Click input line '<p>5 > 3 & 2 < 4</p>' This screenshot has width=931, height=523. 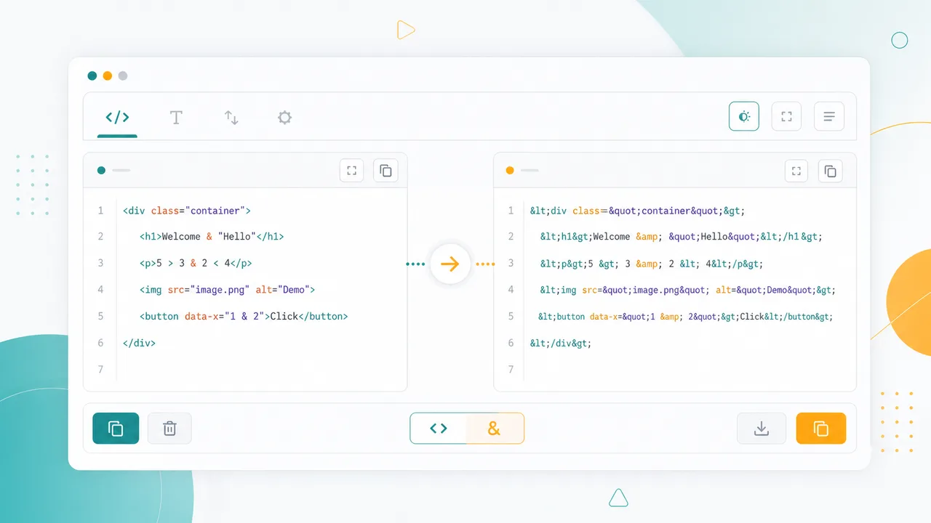tap(196, 263)
